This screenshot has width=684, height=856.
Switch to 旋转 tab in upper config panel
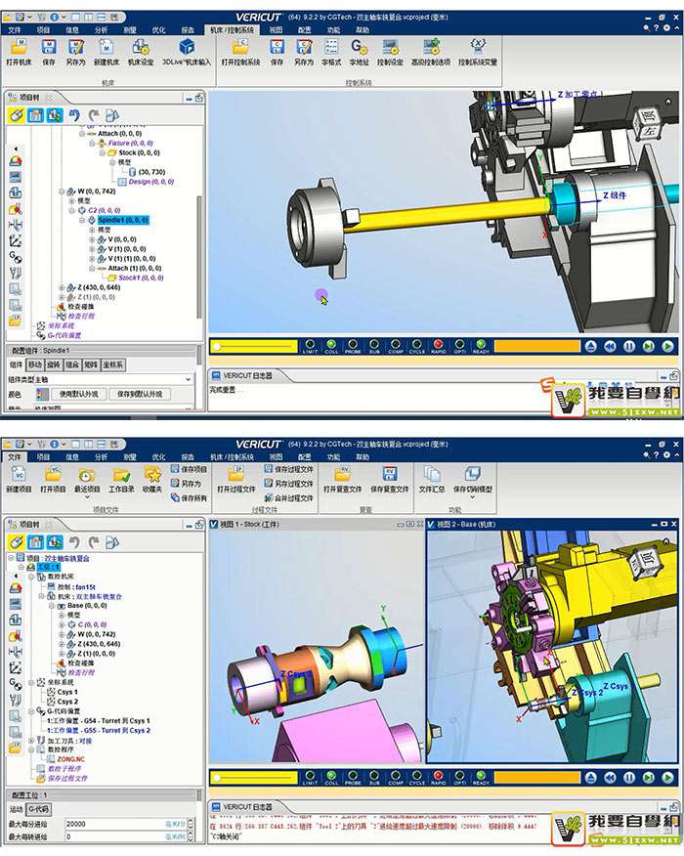53,364
